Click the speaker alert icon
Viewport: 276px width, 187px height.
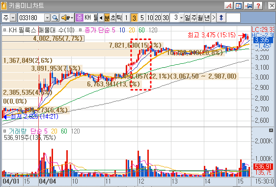click(x=65, y=18)
